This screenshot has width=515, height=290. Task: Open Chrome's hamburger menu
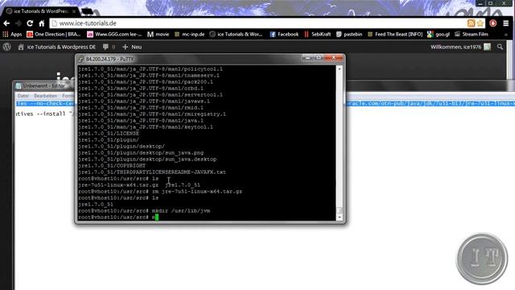pyautogui.click(x=506, y=23)
